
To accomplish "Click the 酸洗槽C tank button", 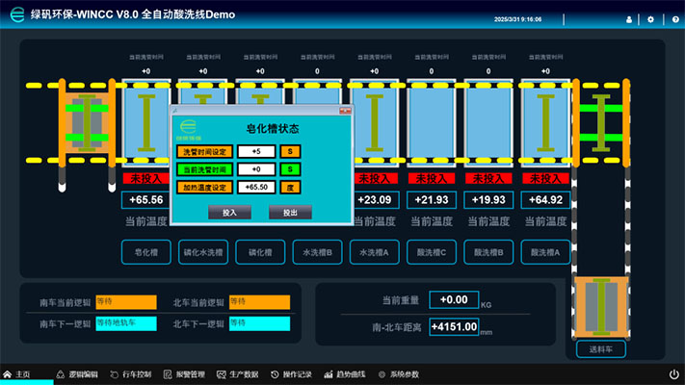I will (x=431, y=252).
